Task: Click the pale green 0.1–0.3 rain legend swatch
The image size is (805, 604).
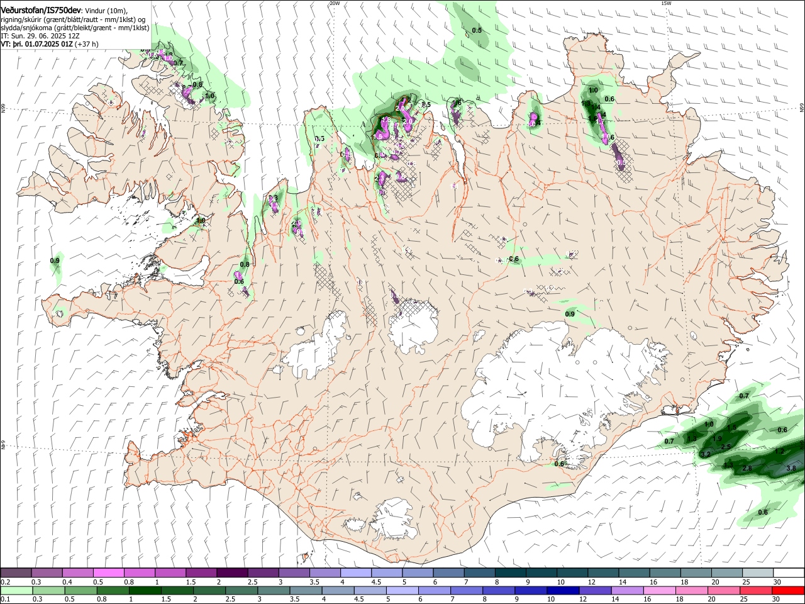Action: pos(16,590)
